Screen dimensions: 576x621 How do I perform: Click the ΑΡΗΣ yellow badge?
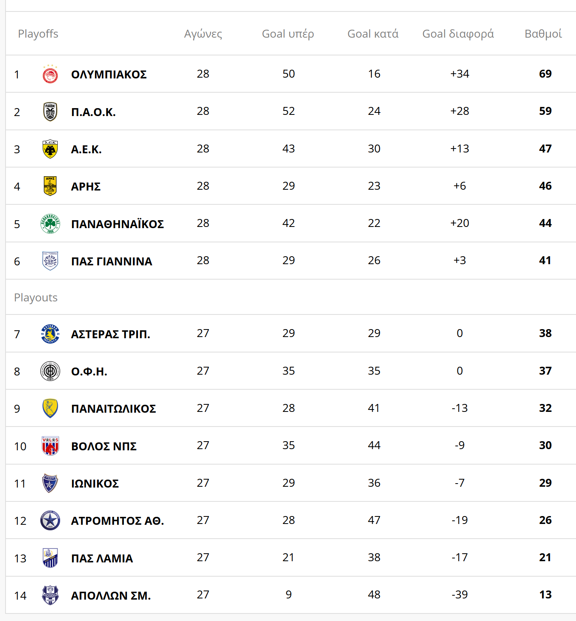tap(50, 186)
